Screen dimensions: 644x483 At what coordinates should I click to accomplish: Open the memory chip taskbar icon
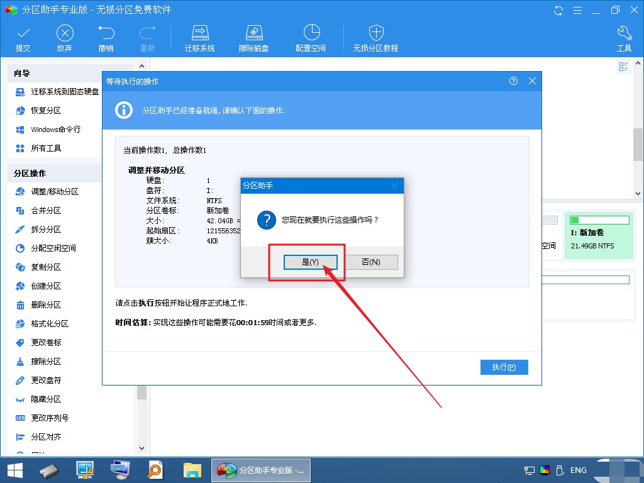[49, 470]
